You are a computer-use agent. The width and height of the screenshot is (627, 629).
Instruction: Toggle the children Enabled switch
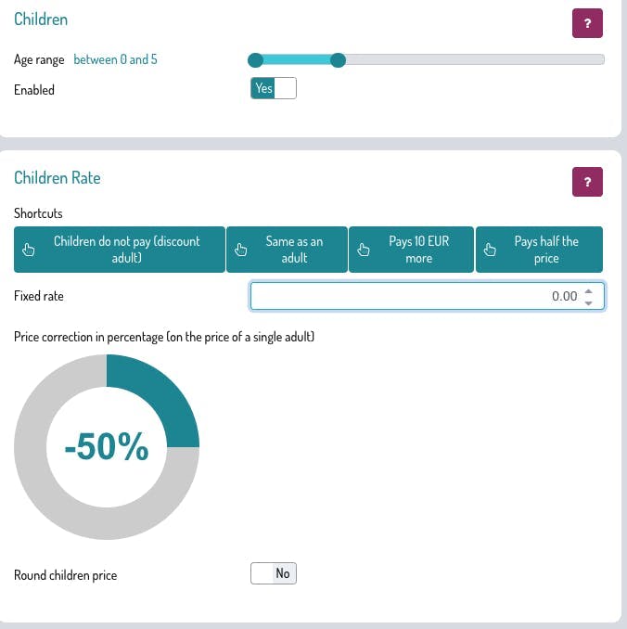tap(273, 88)
